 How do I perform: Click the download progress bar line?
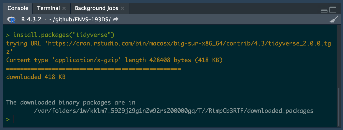coord(93,69)
